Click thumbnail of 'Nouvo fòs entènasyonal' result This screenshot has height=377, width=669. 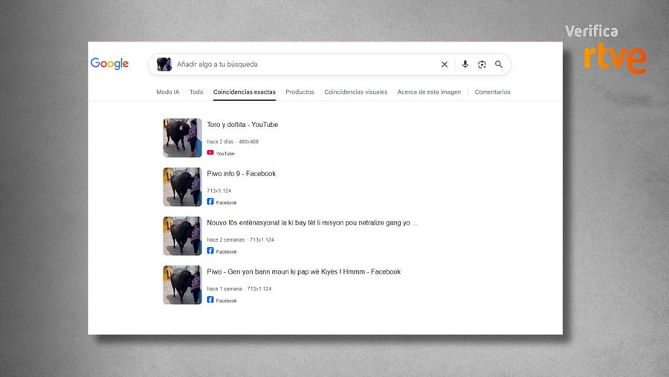(182, 236)
